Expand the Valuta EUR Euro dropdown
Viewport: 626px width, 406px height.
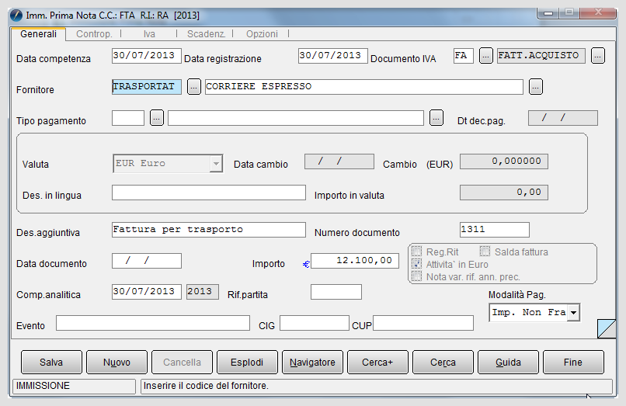216,164
